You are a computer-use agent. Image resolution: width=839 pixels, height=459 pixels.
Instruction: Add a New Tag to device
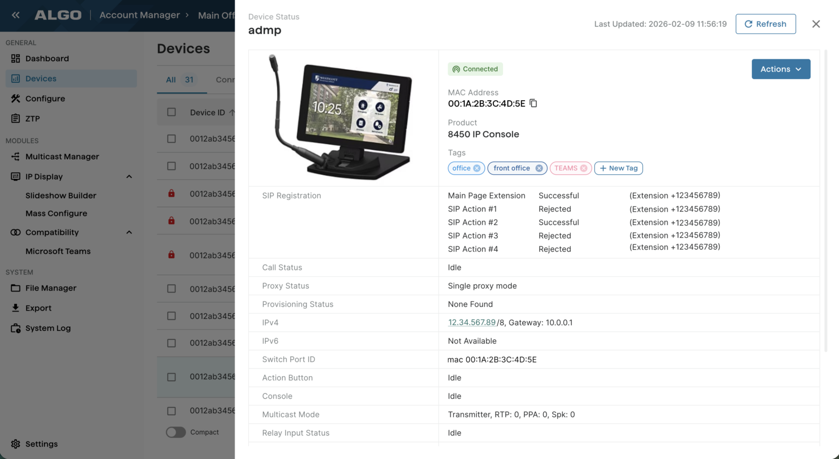(618, 168)
